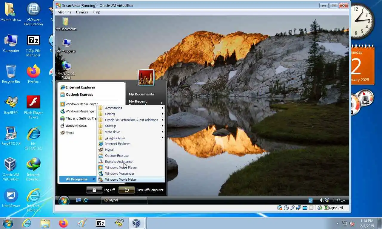Launch Internet Explorer from guest quick launch
The height and width of the screenshot is (229, 382).
coord(86,200)
